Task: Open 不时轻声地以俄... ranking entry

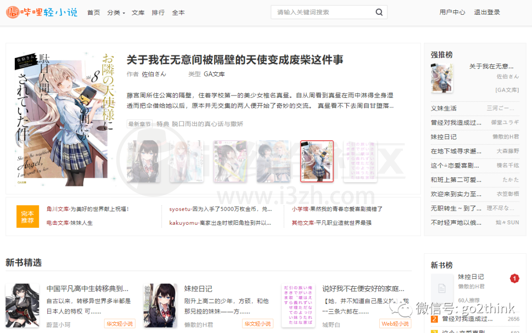Action: [x=456, y=222]
